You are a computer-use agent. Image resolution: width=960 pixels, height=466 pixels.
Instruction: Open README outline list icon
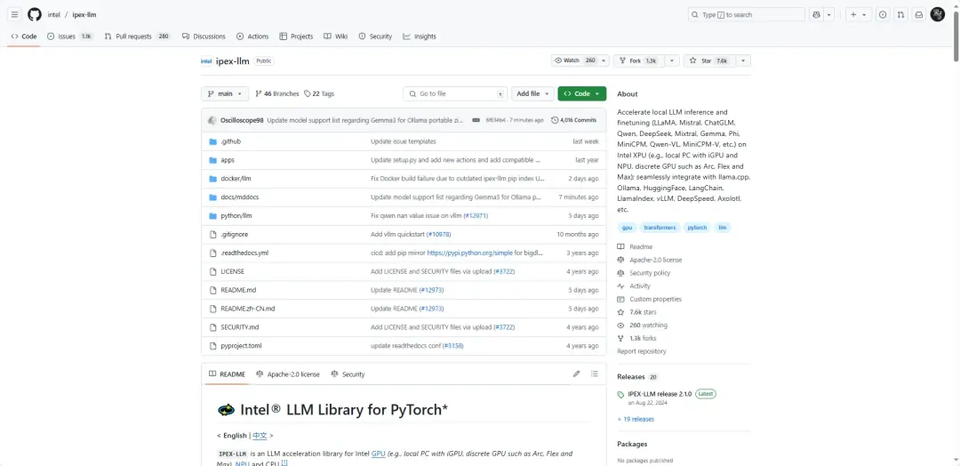tap(594, 374)
